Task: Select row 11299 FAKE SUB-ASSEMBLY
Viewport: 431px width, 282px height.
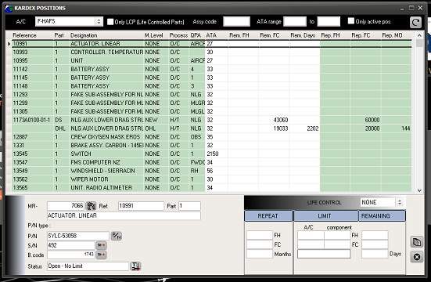Action: coord(212,103)
